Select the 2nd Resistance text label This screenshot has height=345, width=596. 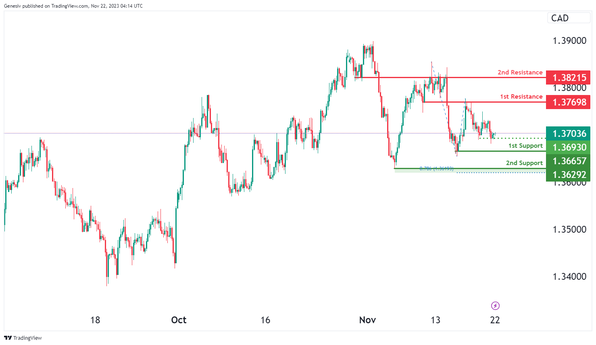[x=520, y=72]
